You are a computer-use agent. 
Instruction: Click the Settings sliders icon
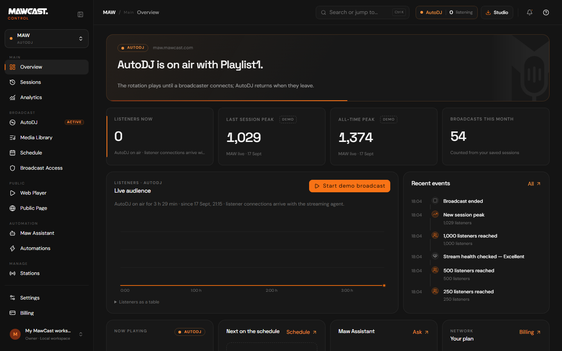tap(12, 298)
